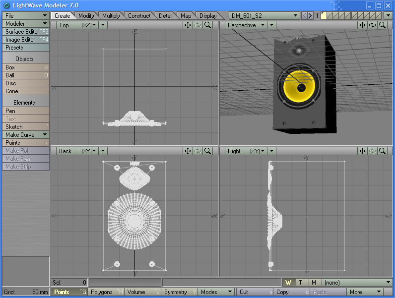
Task: Open the Right (ZY) view type dropdown
Action: click(246, 151)
